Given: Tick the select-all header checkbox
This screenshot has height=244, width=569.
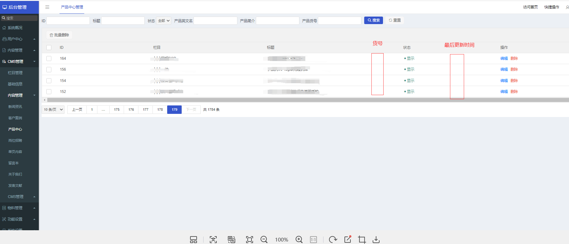Looking at the screenshot, I should [x=49, y=48].
